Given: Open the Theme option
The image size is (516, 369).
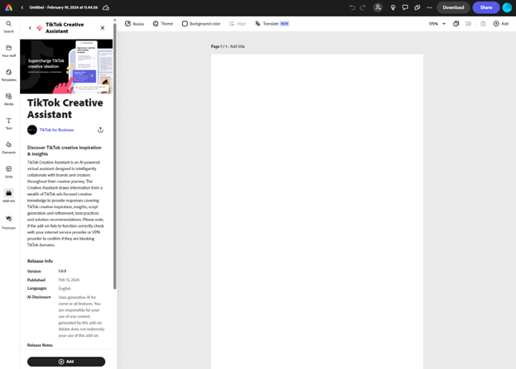Looking at the screenshot, I should (x=163, y=24).
